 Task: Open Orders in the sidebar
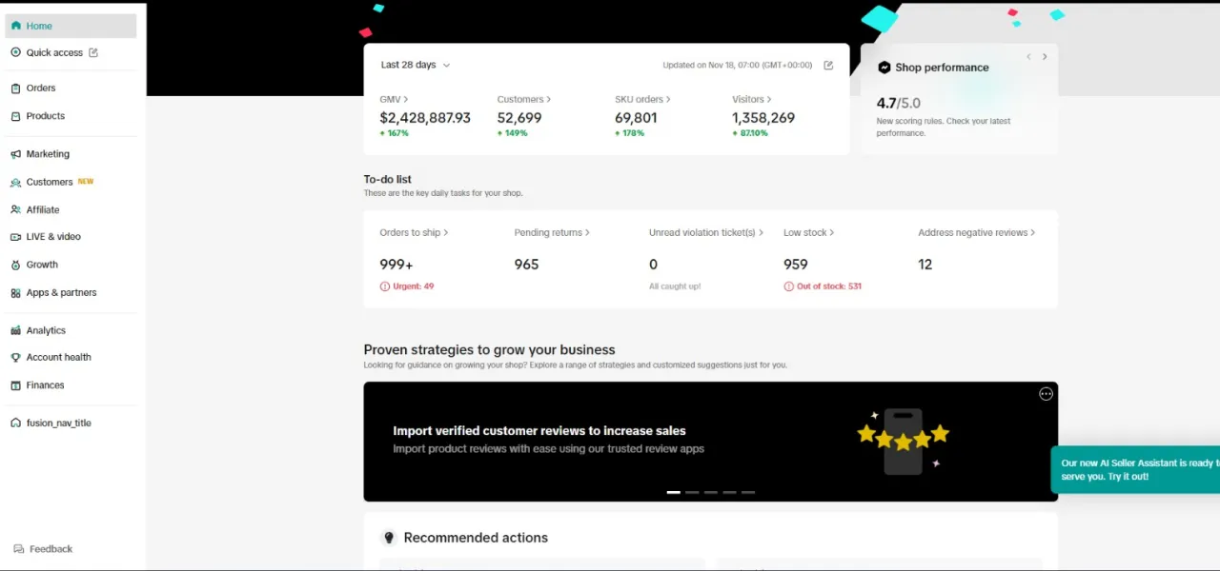coord(41,89)
